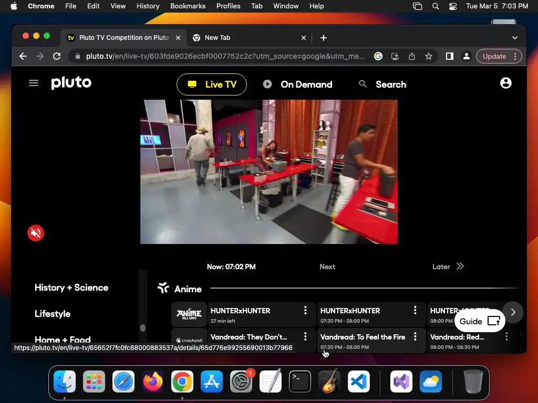This screenshot has height=403, width=538.
Task: Open GarageBand from the Dock
Action: click(329, 381)
